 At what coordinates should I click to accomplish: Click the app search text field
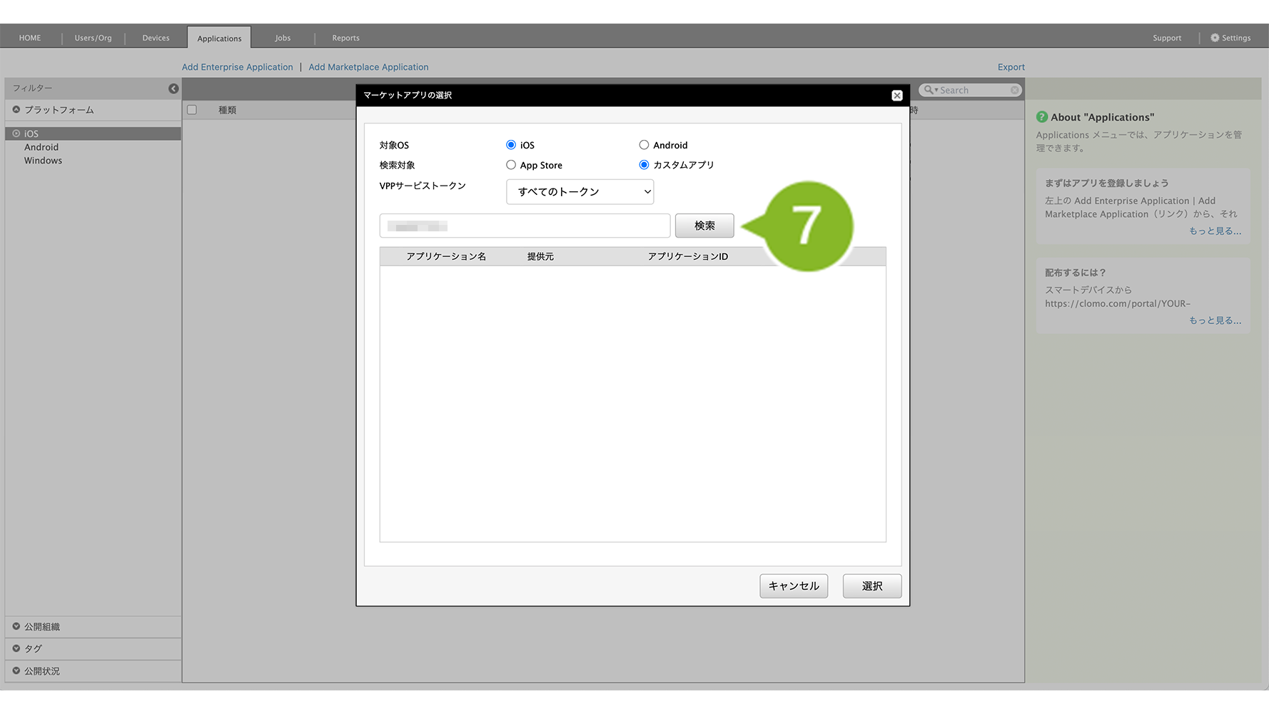pyautogui.click(x=525, y=226)
